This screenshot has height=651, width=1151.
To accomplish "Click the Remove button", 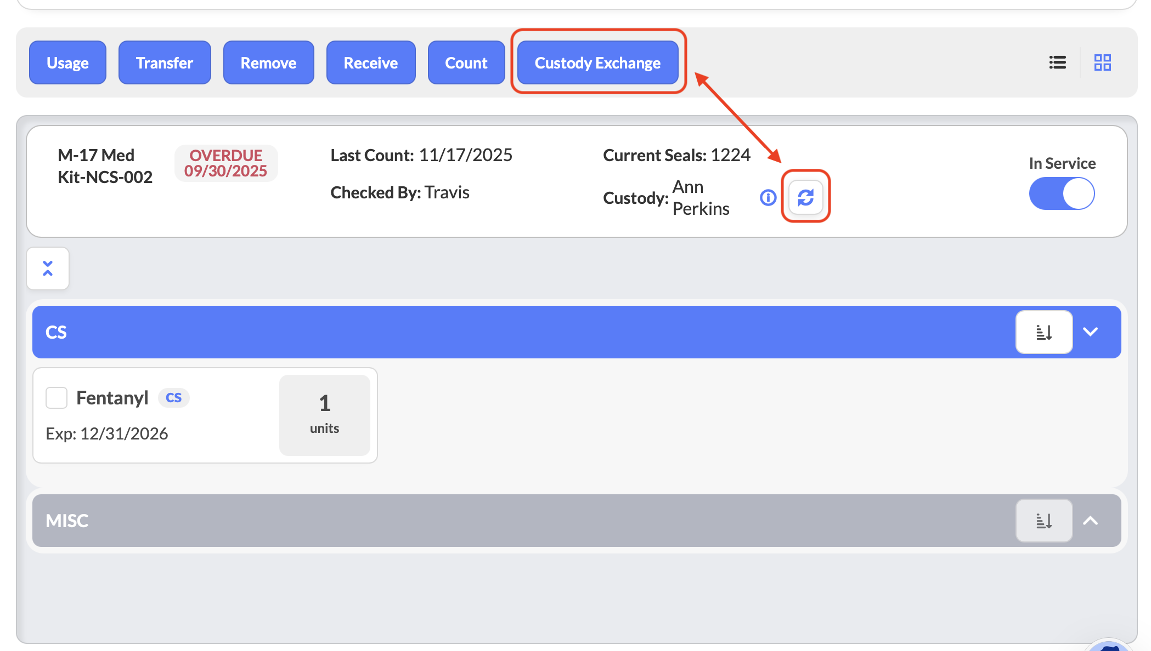I will click(x=268, y=62).
